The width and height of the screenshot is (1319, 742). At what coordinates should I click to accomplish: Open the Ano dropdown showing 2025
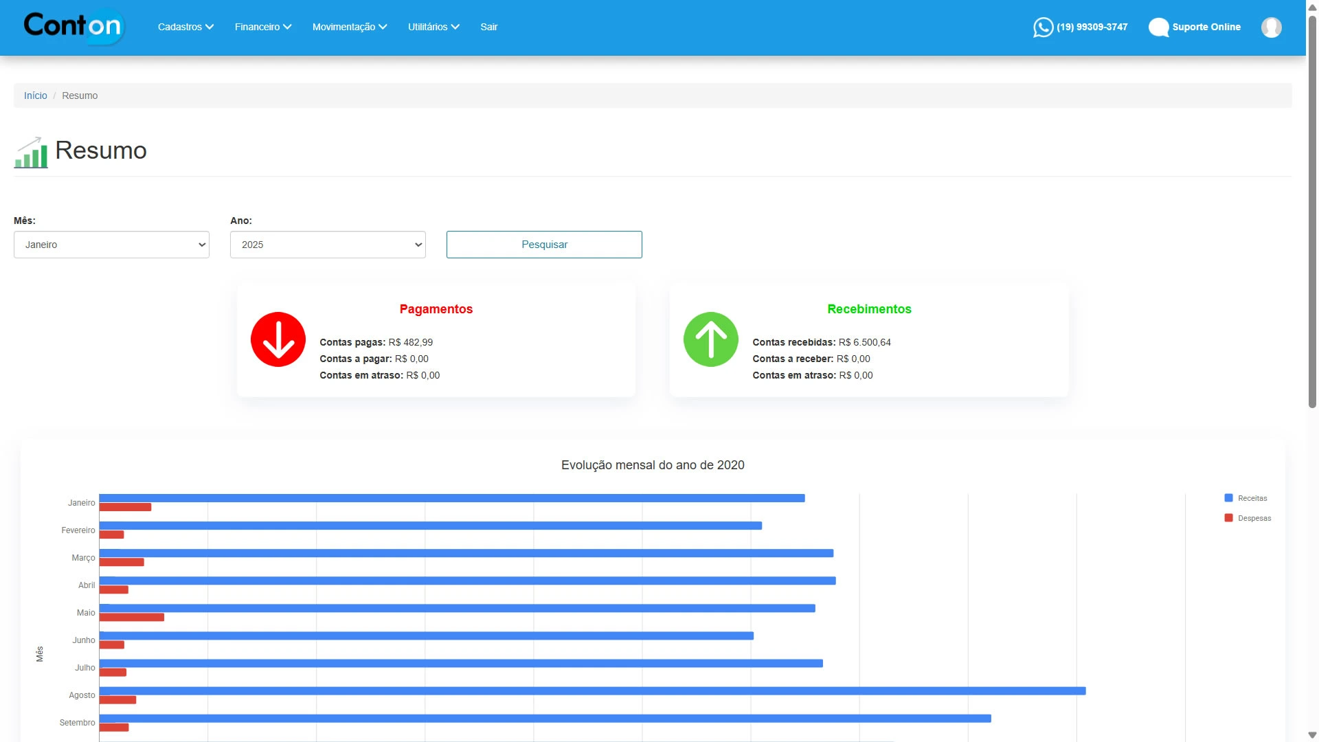tap(328, 245)
